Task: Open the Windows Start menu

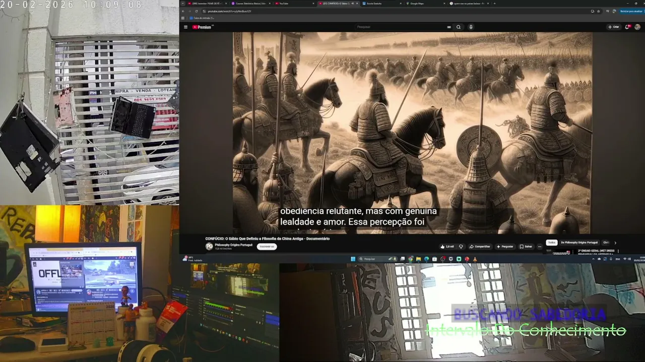Action: pos(353,259)
